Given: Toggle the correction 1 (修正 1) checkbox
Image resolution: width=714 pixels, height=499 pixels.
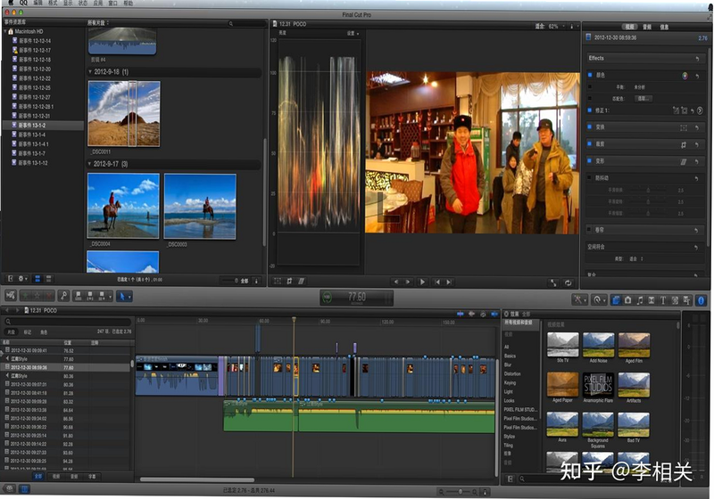Looking at the screenshot, I should pyautogui.click(x=590, y=110).
